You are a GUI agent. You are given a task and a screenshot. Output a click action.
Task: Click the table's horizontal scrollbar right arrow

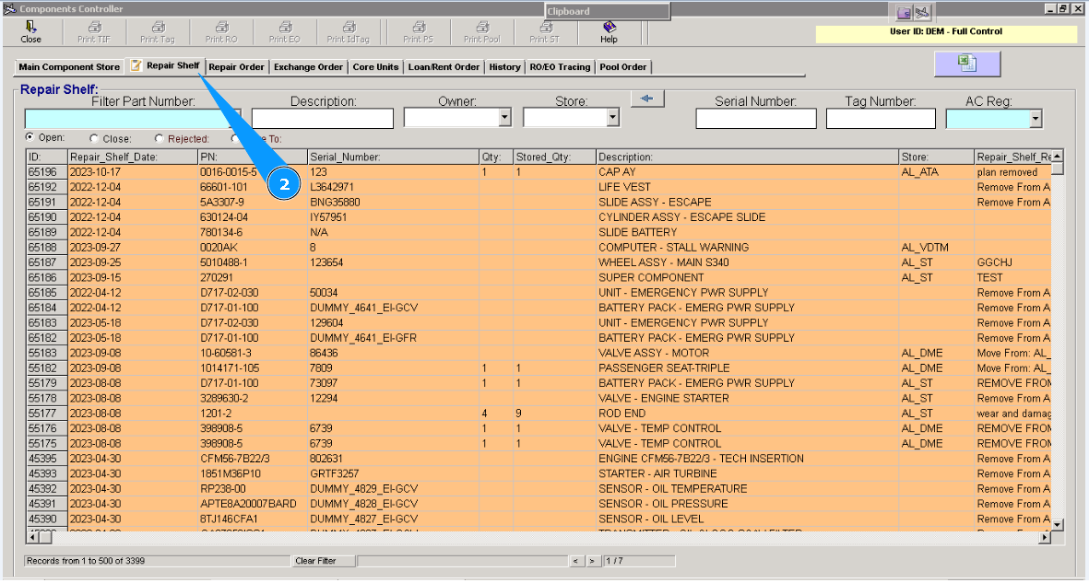tap(1044, 536)
